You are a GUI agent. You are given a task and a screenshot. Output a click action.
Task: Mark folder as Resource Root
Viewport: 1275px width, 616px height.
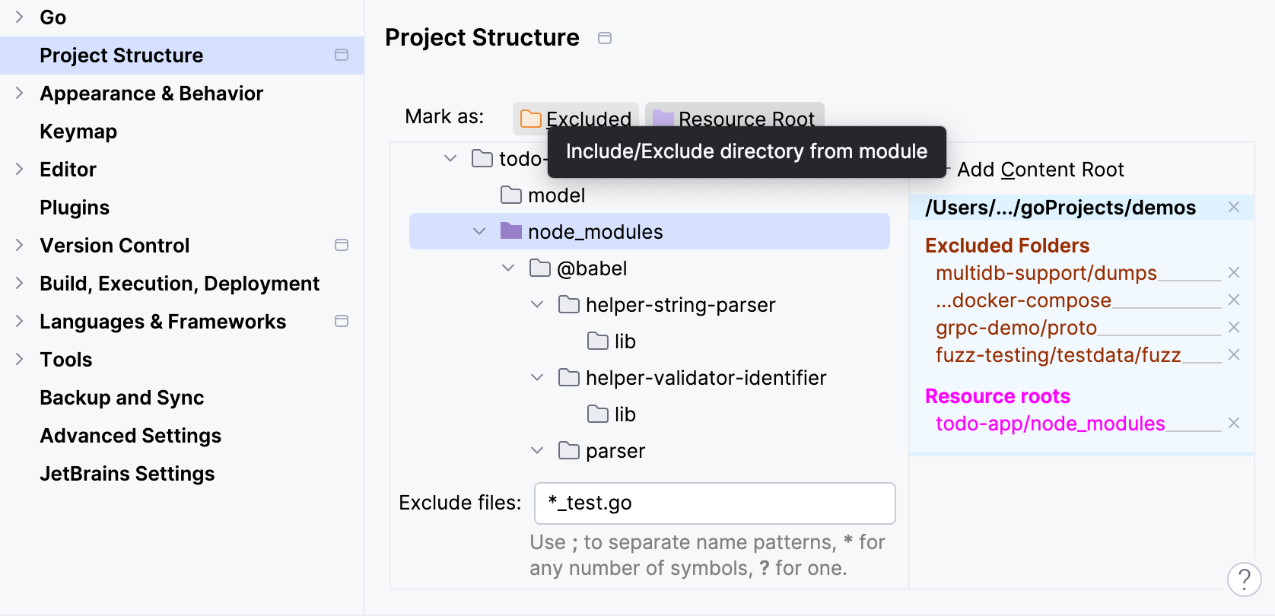tap(734, 117)
